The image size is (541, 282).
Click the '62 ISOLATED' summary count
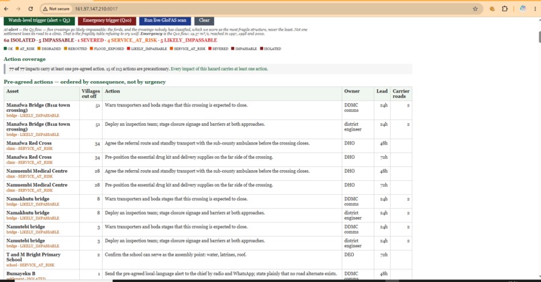pyautogui.click(x=19, y=40)
